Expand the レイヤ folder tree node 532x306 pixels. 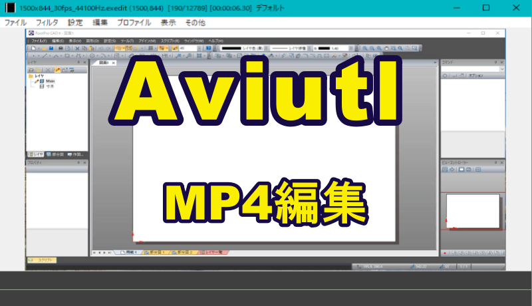pyautogui.click(x=31, y=76)
